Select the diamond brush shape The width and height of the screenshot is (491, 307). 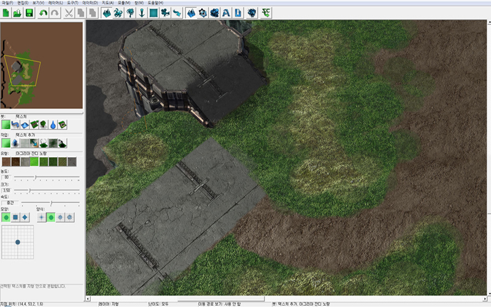click(25, 217)
